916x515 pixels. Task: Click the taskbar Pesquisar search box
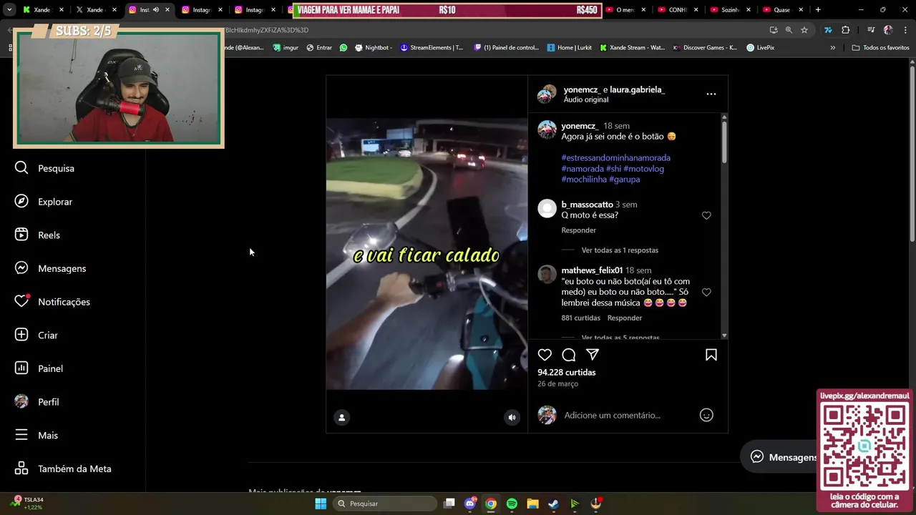point(384,504)
